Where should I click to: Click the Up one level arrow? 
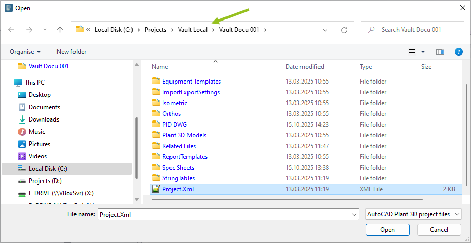tap(60, 30)
